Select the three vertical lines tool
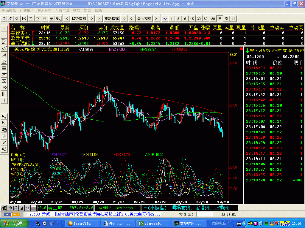Viewport: 305px width, 228px height. click(4, 101)
